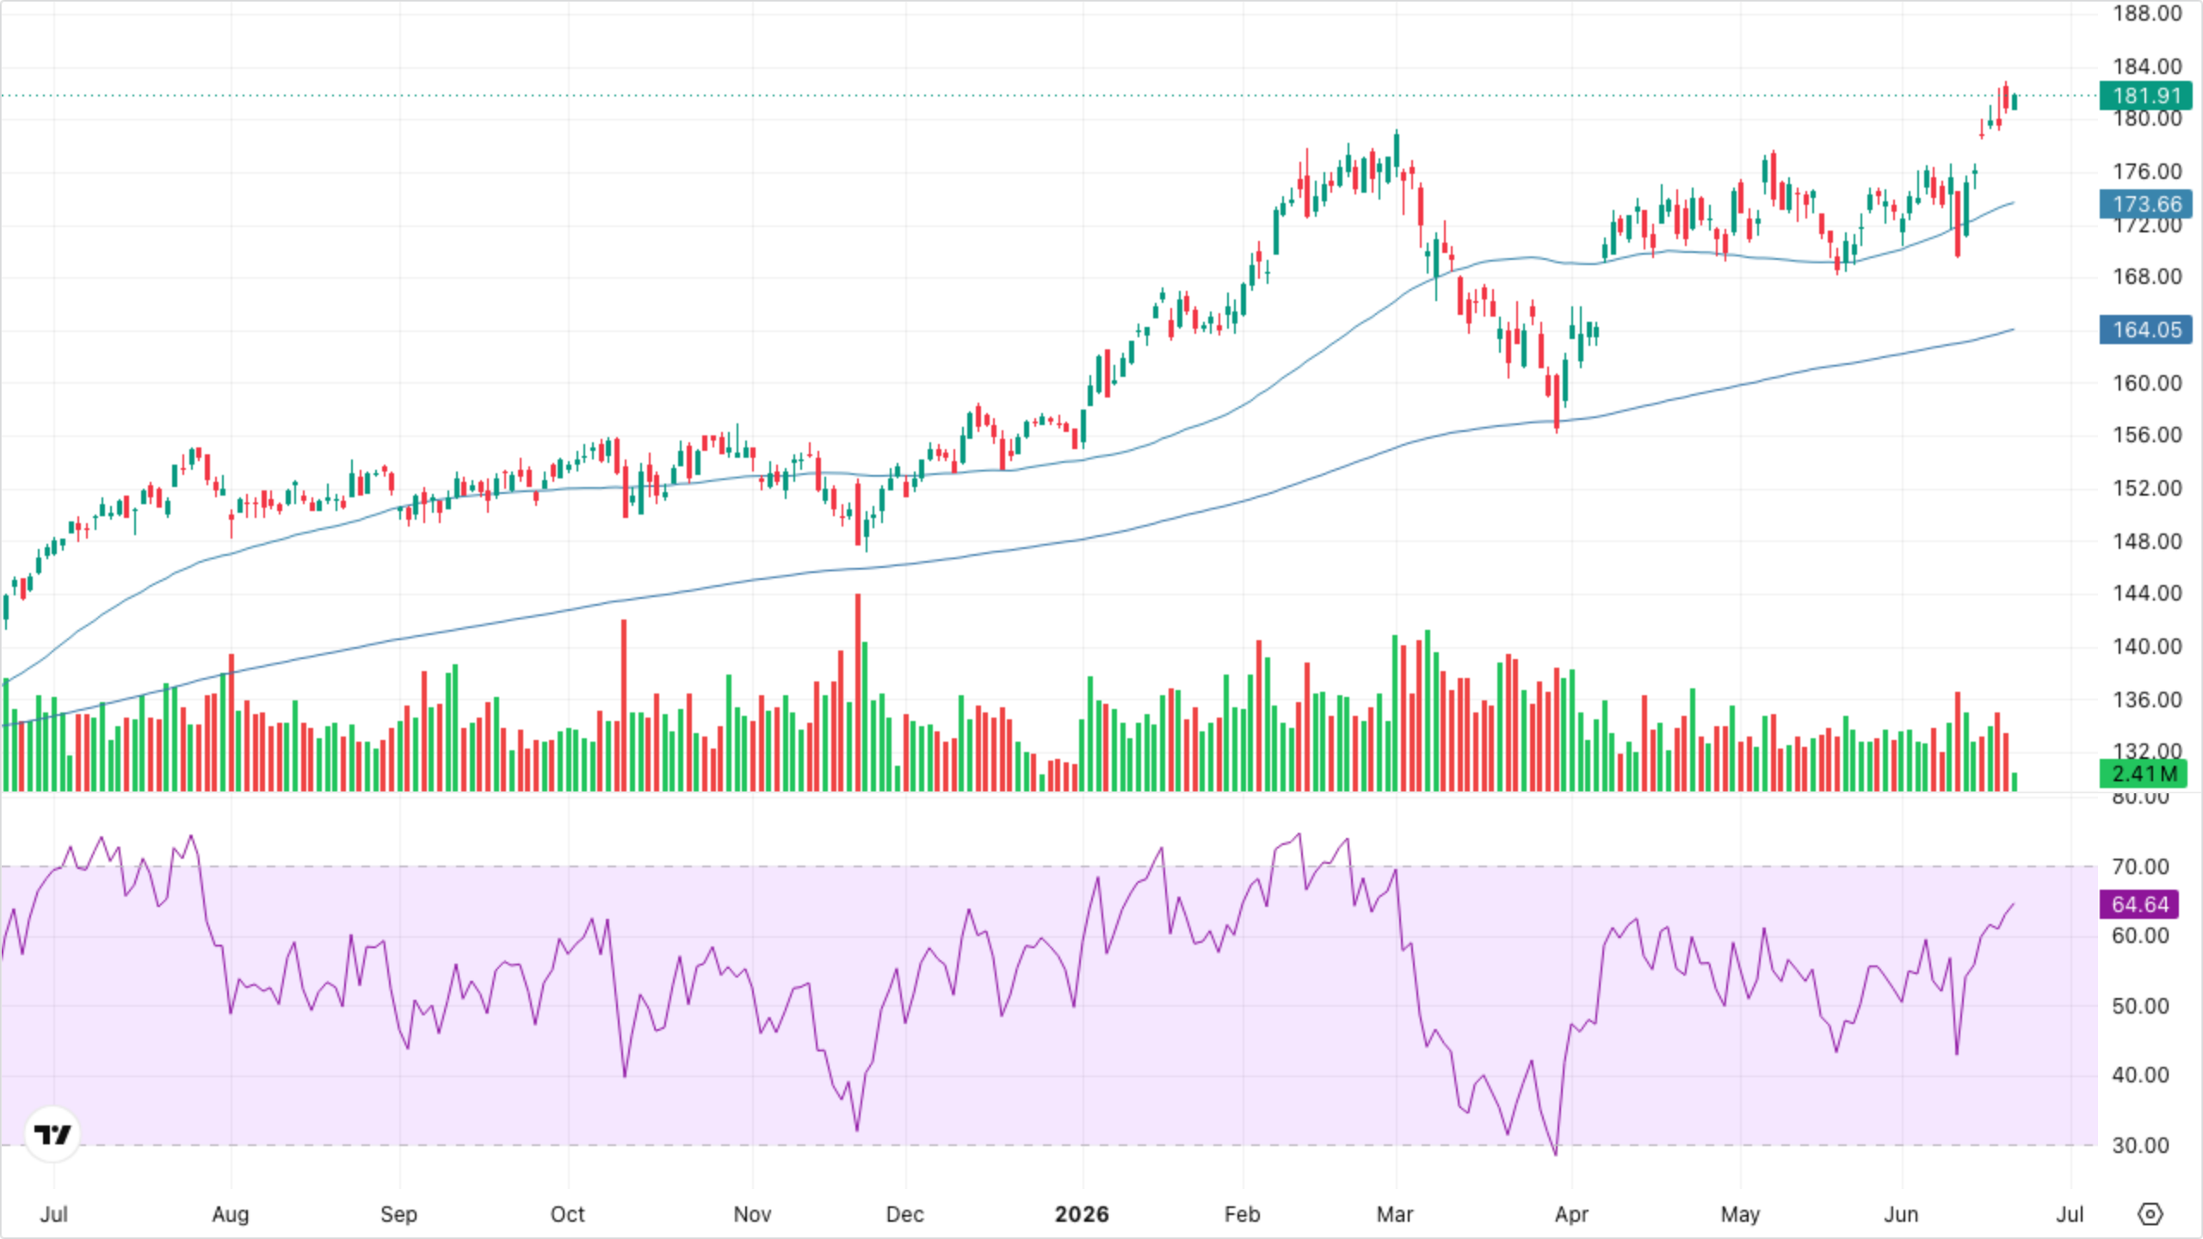Click the Jun label on time axis

1901,1214
